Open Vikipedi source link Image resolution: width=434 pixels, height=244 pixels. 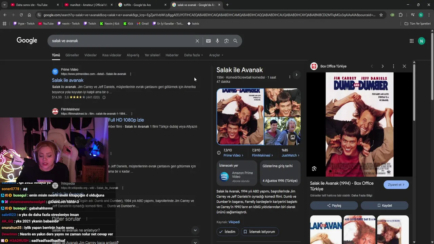(234, 222)
